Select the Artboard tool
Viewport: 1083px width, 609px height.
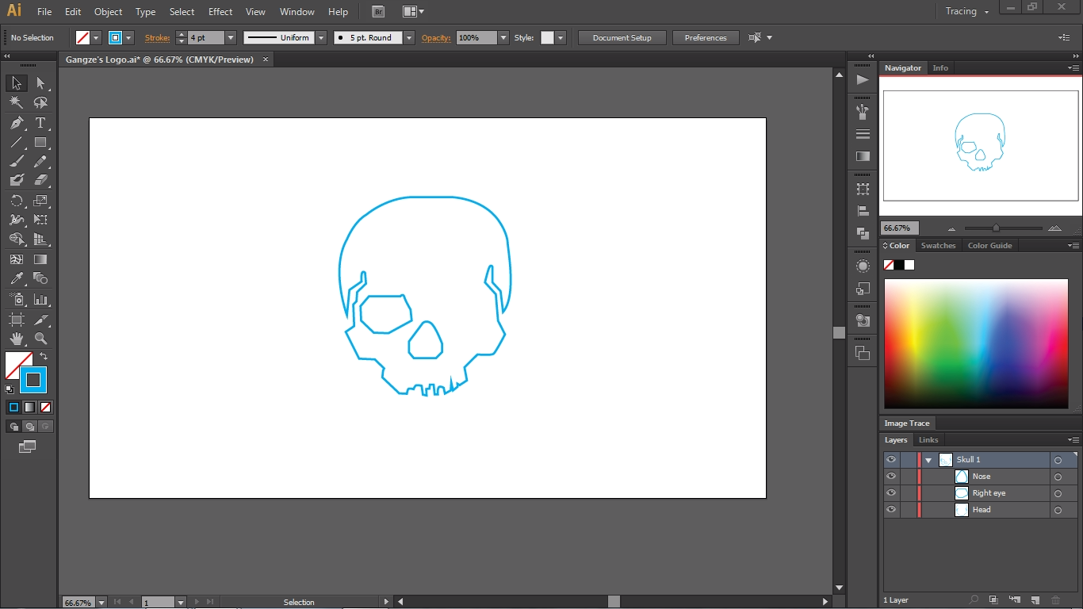(17, 320)
